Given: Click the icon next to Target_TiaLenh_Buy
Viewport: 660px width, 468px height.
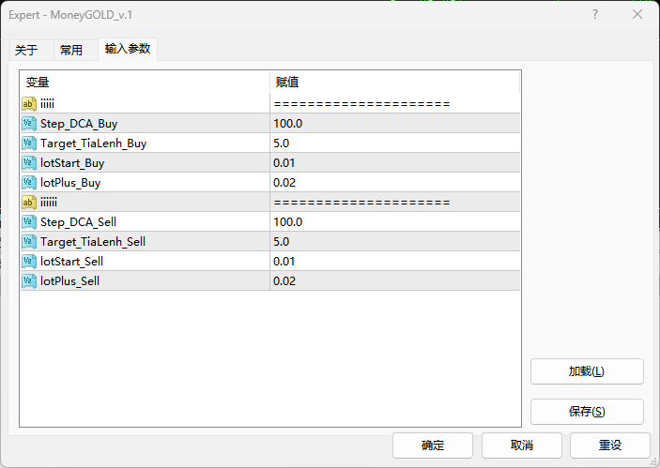Looking at the screenshot, I should click(x=29, y=143).
